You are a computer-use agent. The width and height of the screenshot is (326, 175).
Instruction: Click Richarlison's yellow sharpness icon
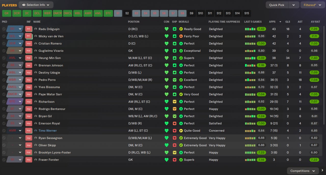[174, 102]
